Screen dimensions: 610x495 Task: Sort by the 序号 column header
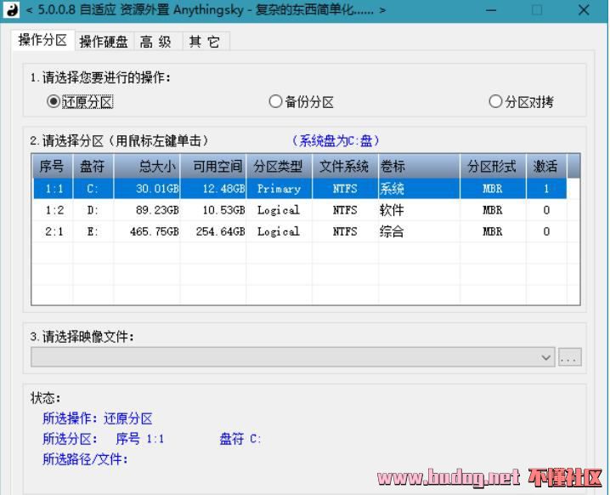click(53, 167)
